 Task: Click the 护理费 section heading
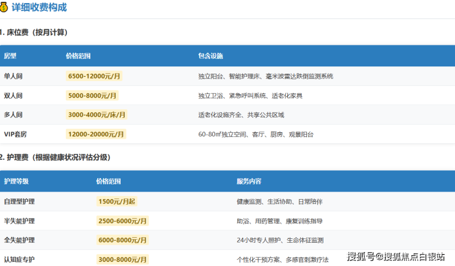click(x=58, y=158)
